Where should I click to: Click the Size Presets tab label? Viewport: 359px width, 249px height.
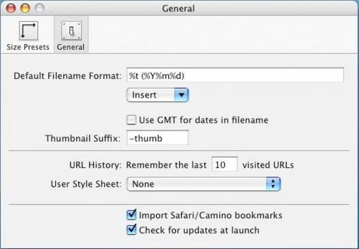pyautogui.click(x=28, y=47)
